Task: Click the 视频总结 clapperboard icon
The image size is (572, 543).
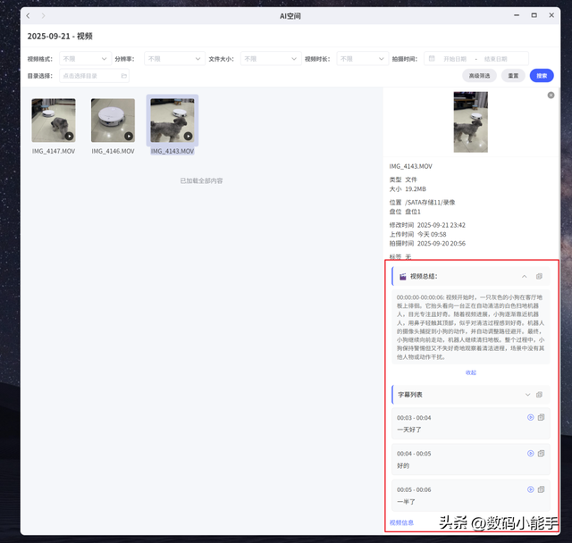Action: point(403,277)
